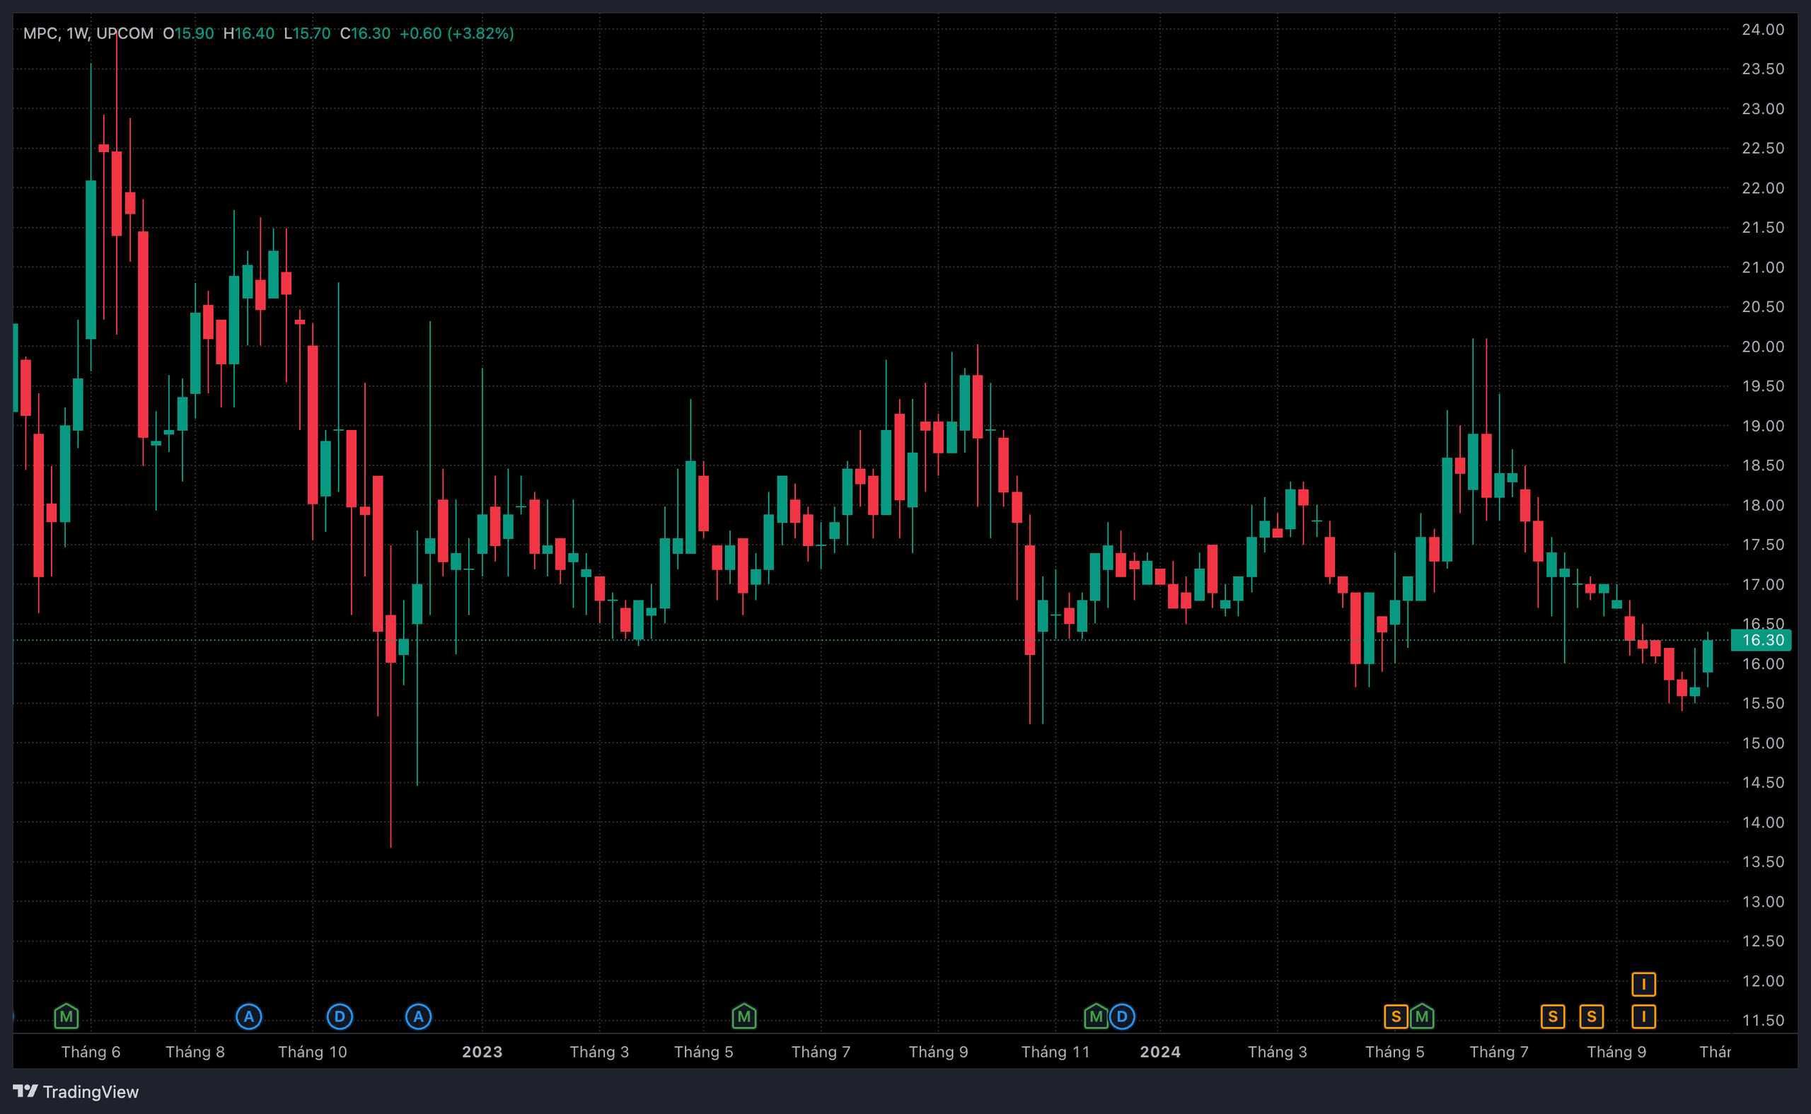The width and height of the screenshot is (1811, 1114).
Task: Click the blue A marker right of Tháng 8
Action: pos(249,1017)
